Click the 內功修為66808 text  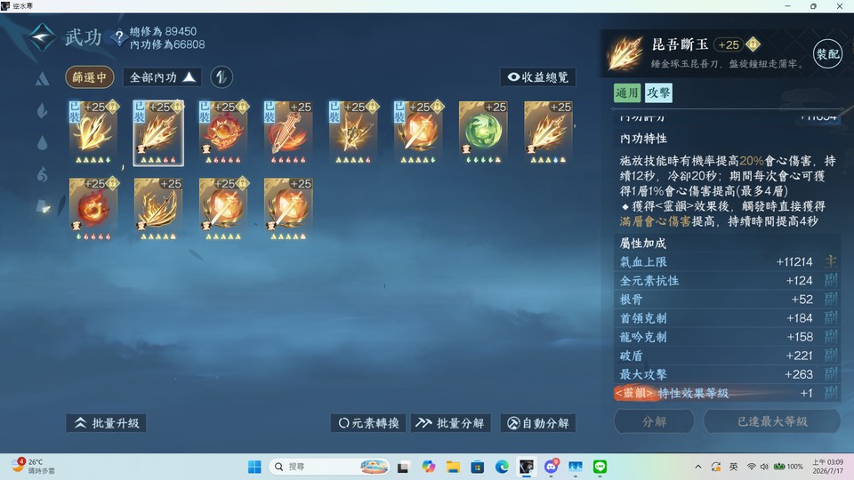click(167, 44)
